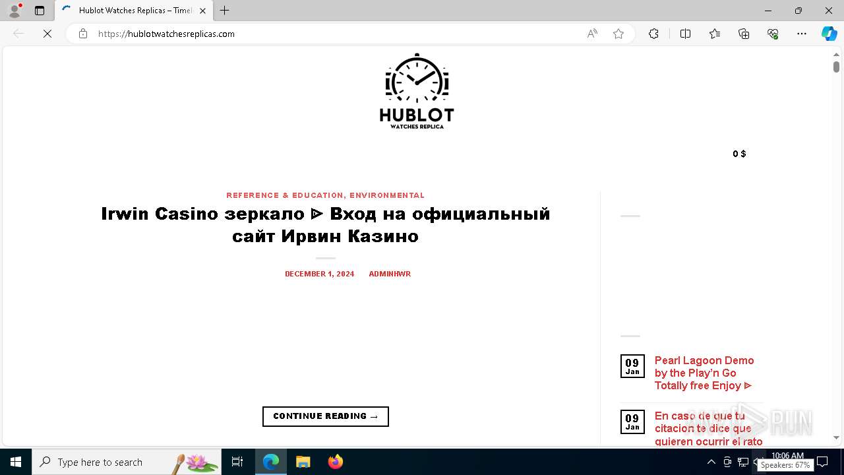Click the page scrollbar thumb

coord(836,67)
